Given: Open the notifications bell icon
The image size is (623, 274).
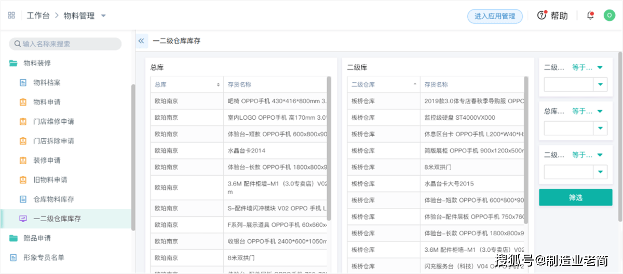Looking at the screenshot, I should 590,16.
